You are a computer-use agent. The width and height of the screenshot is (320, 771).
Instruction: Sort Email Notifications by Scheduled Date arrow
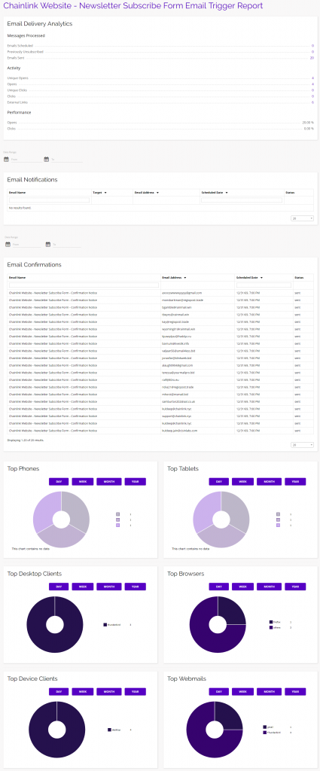pos(227,193)
